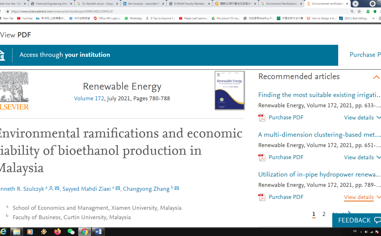
Task: Expand View details for multi-dimension clustering article
Action: point(362,157)
